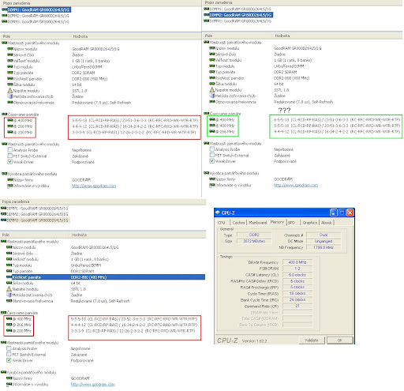
Task: Click chip icon beside Časovanie pamäte heading, DIMM2 panel
Action: pos(207,114)
